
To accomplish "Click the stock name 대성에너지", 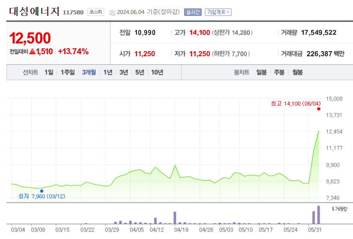I will pyautogui.click(x=34, y=12).
